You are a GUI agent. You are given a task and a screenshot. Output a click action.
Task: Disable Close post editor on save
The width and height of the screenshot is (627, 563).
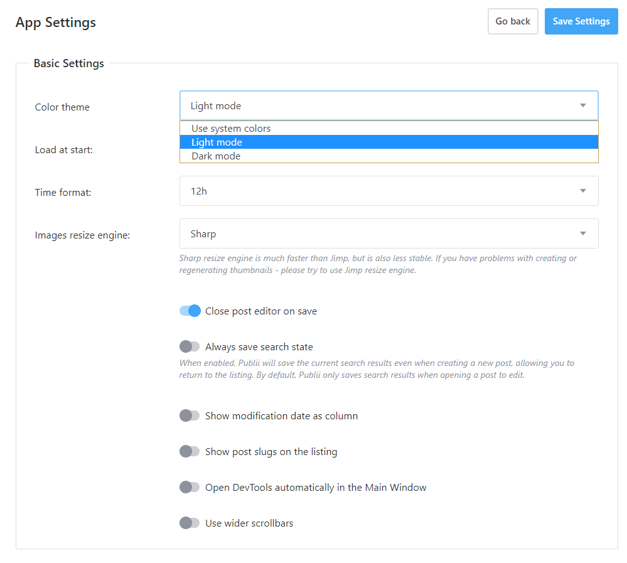[x=190, y=311]
